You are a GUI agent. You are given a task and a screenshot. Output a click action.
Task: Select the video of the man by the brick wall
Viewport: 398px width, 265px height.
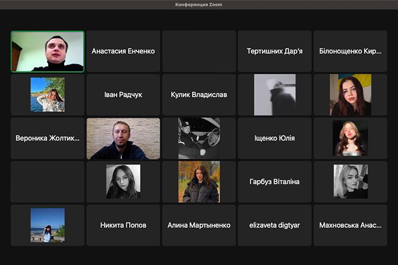point(123,138)
